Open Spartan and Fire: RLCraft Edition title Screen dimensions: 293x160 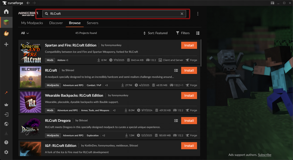pyautogui.click(x=71, y=45)
